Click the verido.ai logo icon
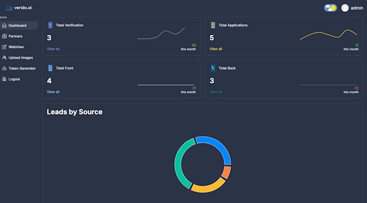 (x=9, y=8)
